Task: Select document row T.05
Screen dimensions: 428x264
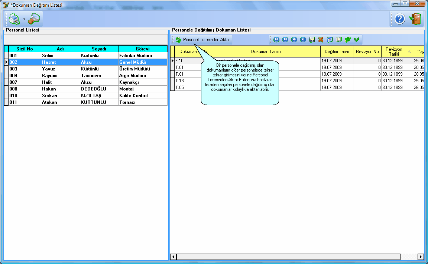Action: (297, 88)
